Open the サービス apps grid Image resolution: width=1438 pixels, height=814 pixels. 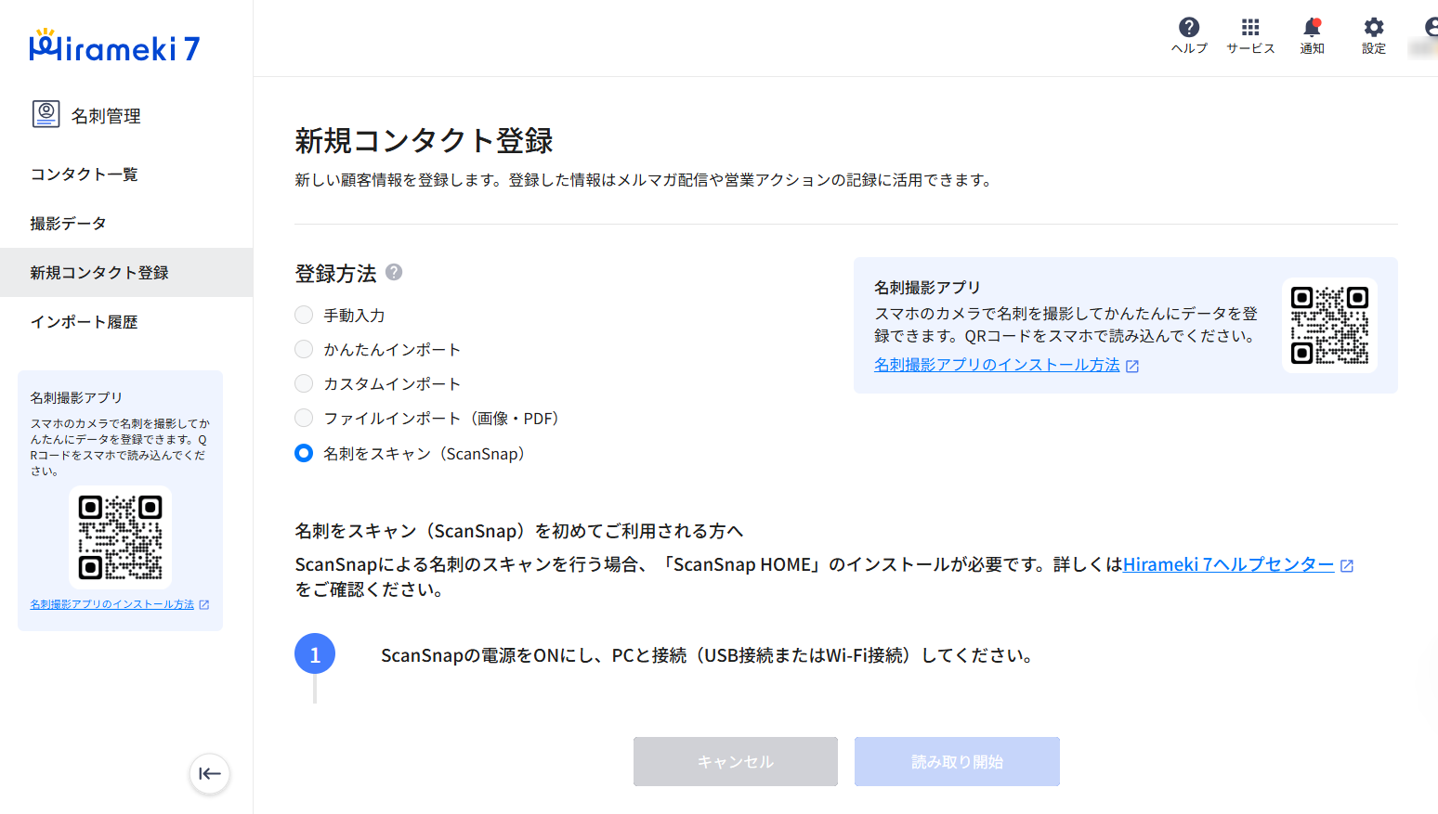1250,28
